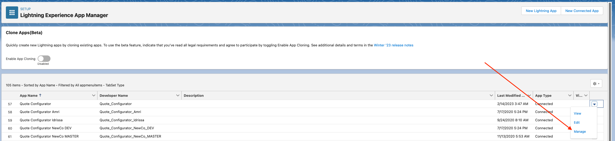Select Edit from the row action menu

pos(577,123)
